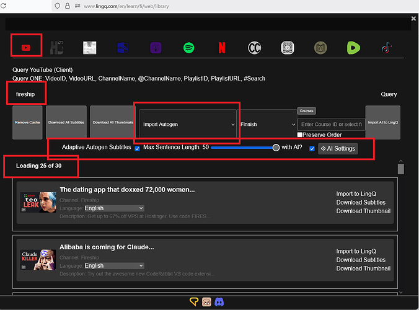419x310 pixels.
Task: Click the yellow speech-bubble icon at bottom
Action: [x=194, y=302]
